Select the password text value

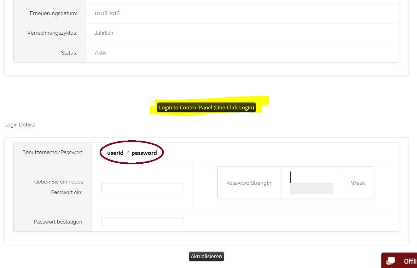point(144,153)
